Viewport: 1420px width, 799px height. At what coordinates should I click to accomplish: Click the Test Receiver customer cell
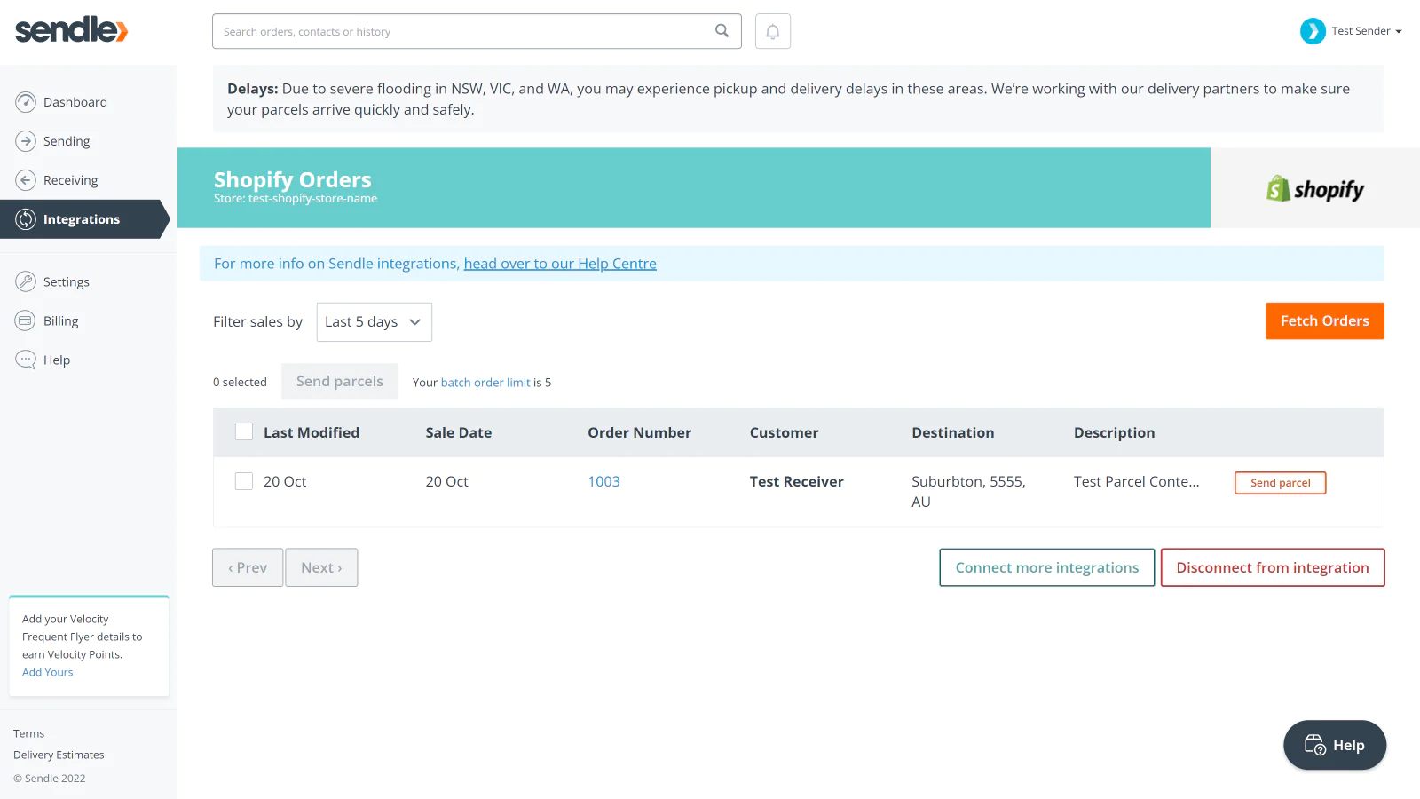797,481
